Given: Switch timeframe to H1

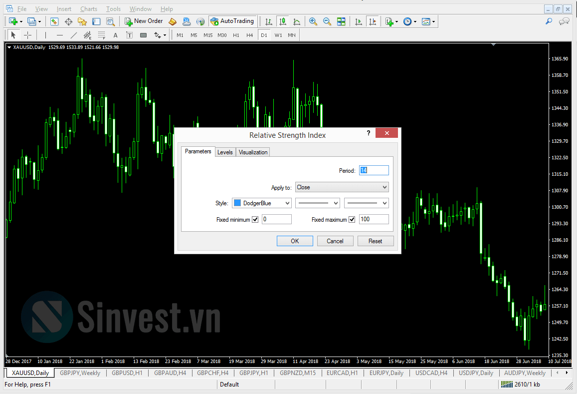Looking at the screenshot, I should coord(236,35).
